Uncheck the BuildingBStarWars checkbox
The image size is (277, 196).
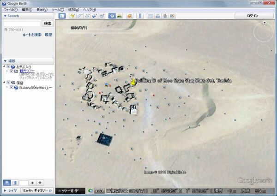[12, 87]
